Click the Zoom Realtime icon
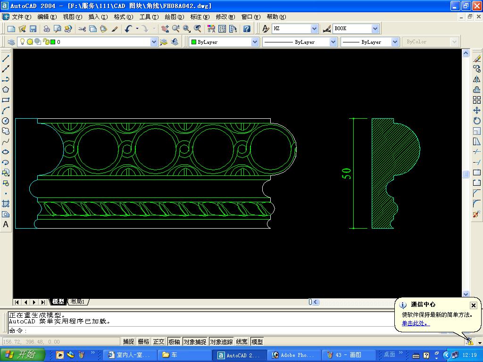 (176, 29)
